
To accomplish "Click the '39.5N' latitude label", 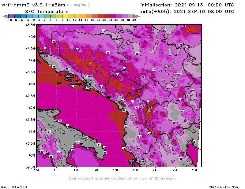I will point(30,167).
